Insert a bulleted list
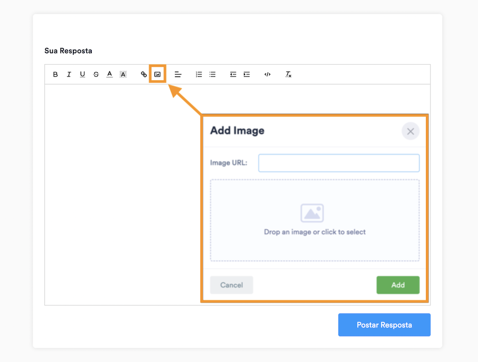 [212, 74]
